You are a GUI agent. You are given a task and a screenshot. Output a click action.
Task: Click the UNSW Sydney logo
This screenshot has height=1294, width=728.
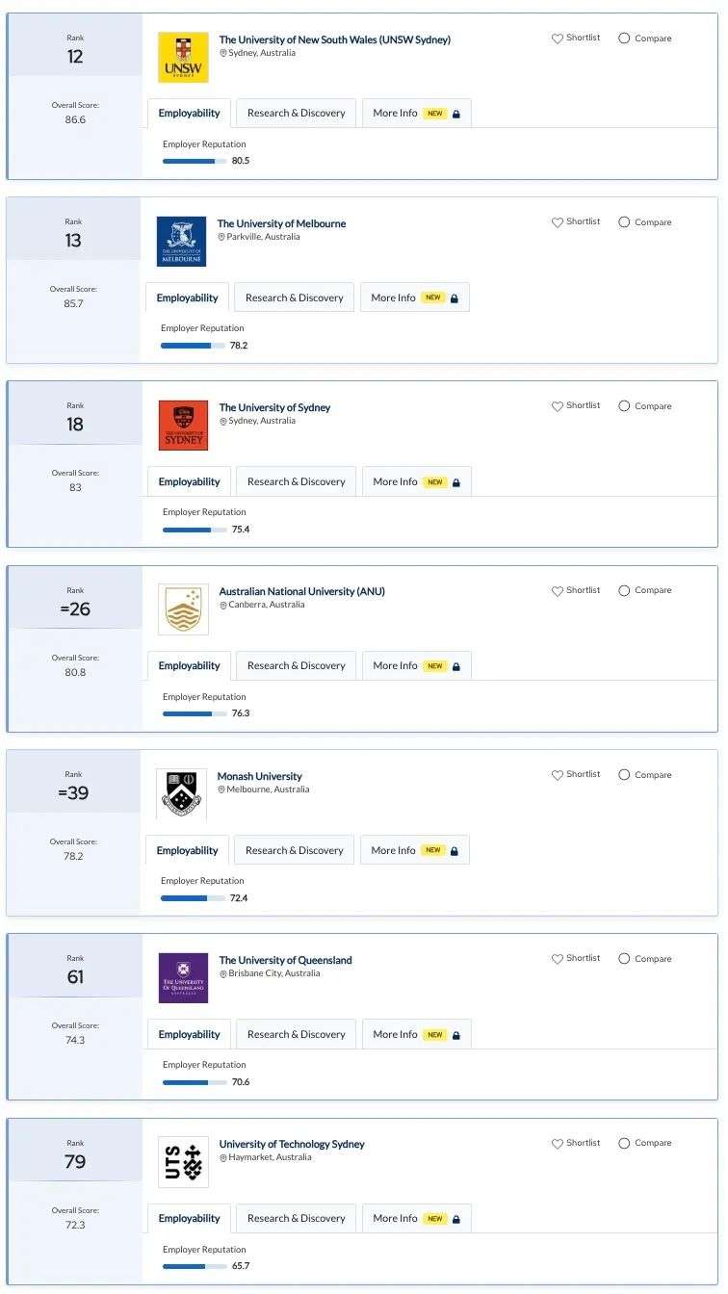click(183, 58)
